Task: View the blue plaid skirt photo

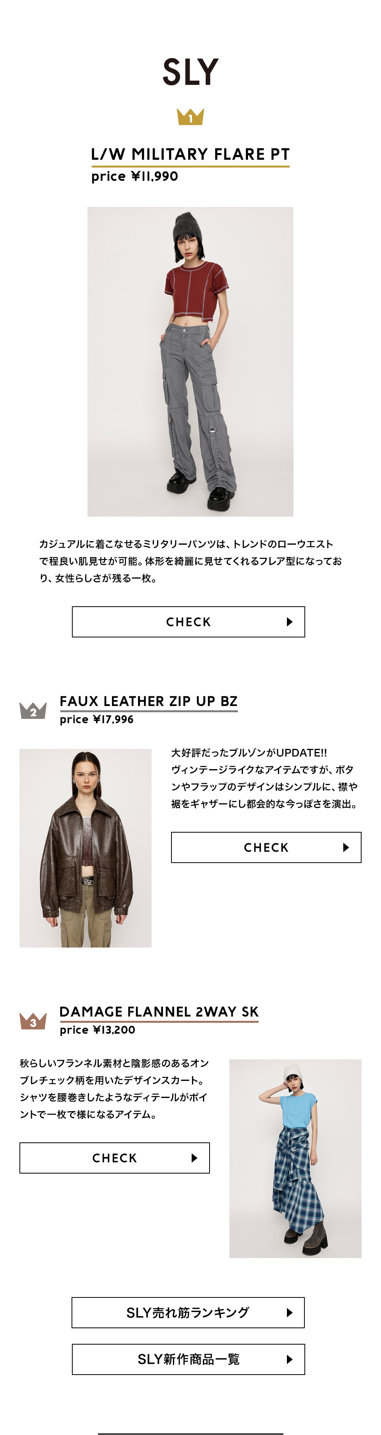Action: tap(295, 1158)
